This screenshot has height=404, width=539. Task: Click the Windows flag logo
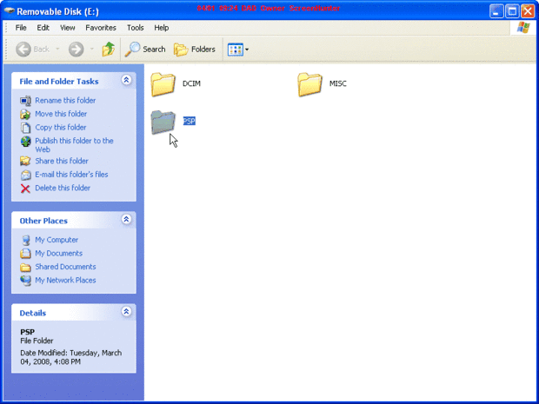pos(522,28)
